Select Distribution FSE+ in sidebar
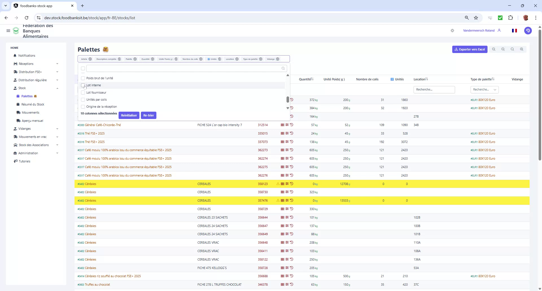The image size is (542, 291). click(30, 72)
